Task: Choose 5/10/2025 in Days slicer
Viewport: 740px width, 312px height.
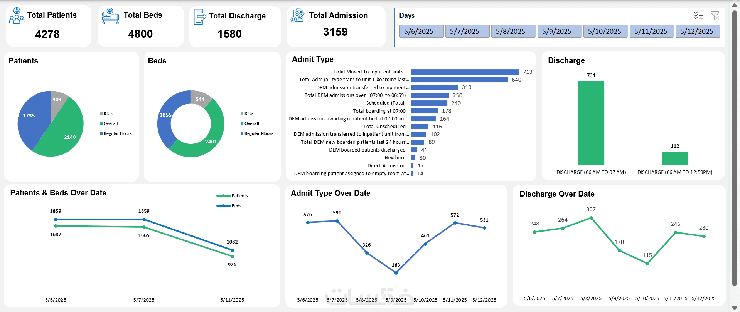Action: tap(605, 32)
